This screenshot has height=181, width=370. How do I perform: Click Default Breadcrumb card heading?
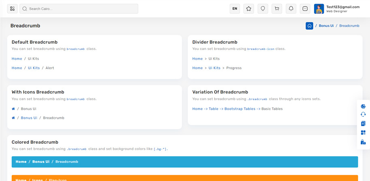(x=35, y=42)
